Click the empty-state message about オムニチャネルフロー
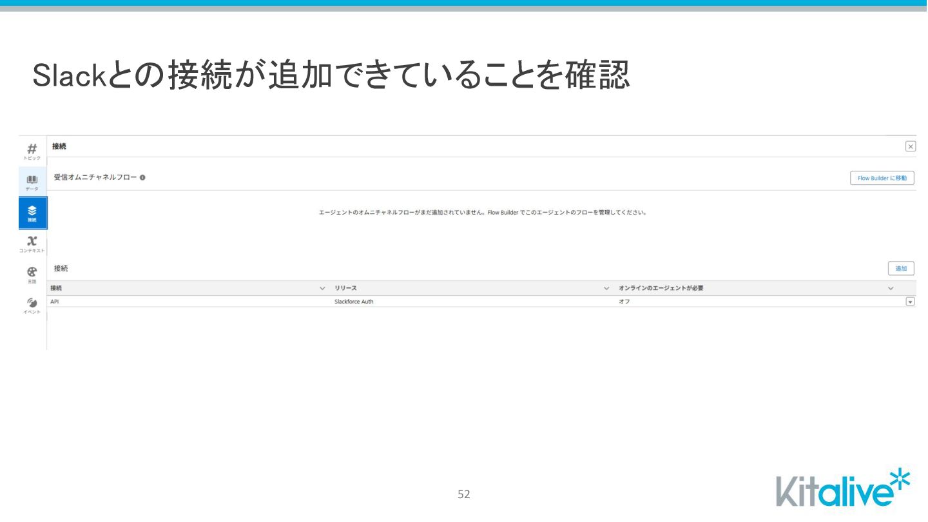Screen dimensions: 928x522 click(x=483, y=212)
